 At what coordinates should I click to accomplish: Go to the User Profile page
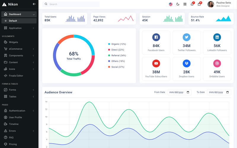(x=15, y=118)
